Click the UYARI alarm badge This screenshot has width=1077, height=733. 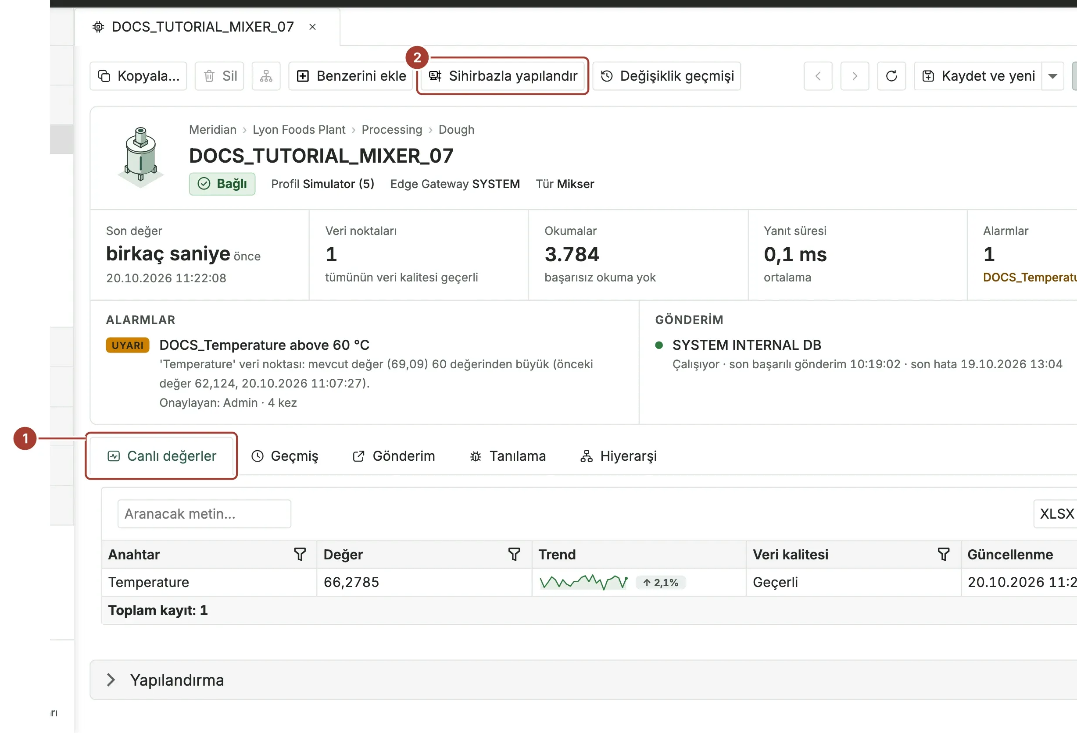tap(128, 345)
